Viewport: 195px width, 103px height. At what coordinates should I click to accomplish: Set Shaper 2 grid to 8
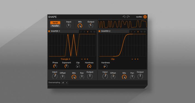click(x=138, y=32)
